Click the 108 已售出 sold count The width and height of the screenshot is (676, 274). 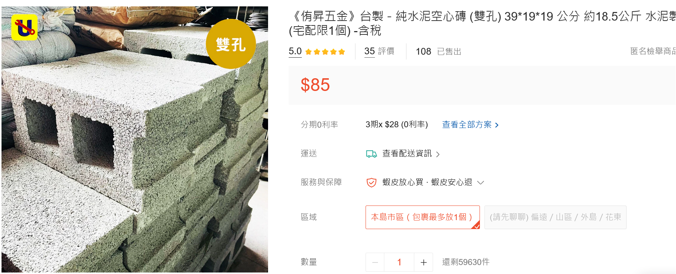coord(438,52)
